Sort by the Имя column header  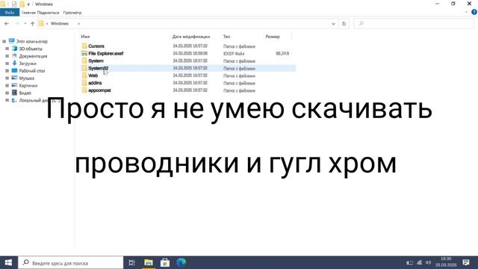(x=85, y=37)
